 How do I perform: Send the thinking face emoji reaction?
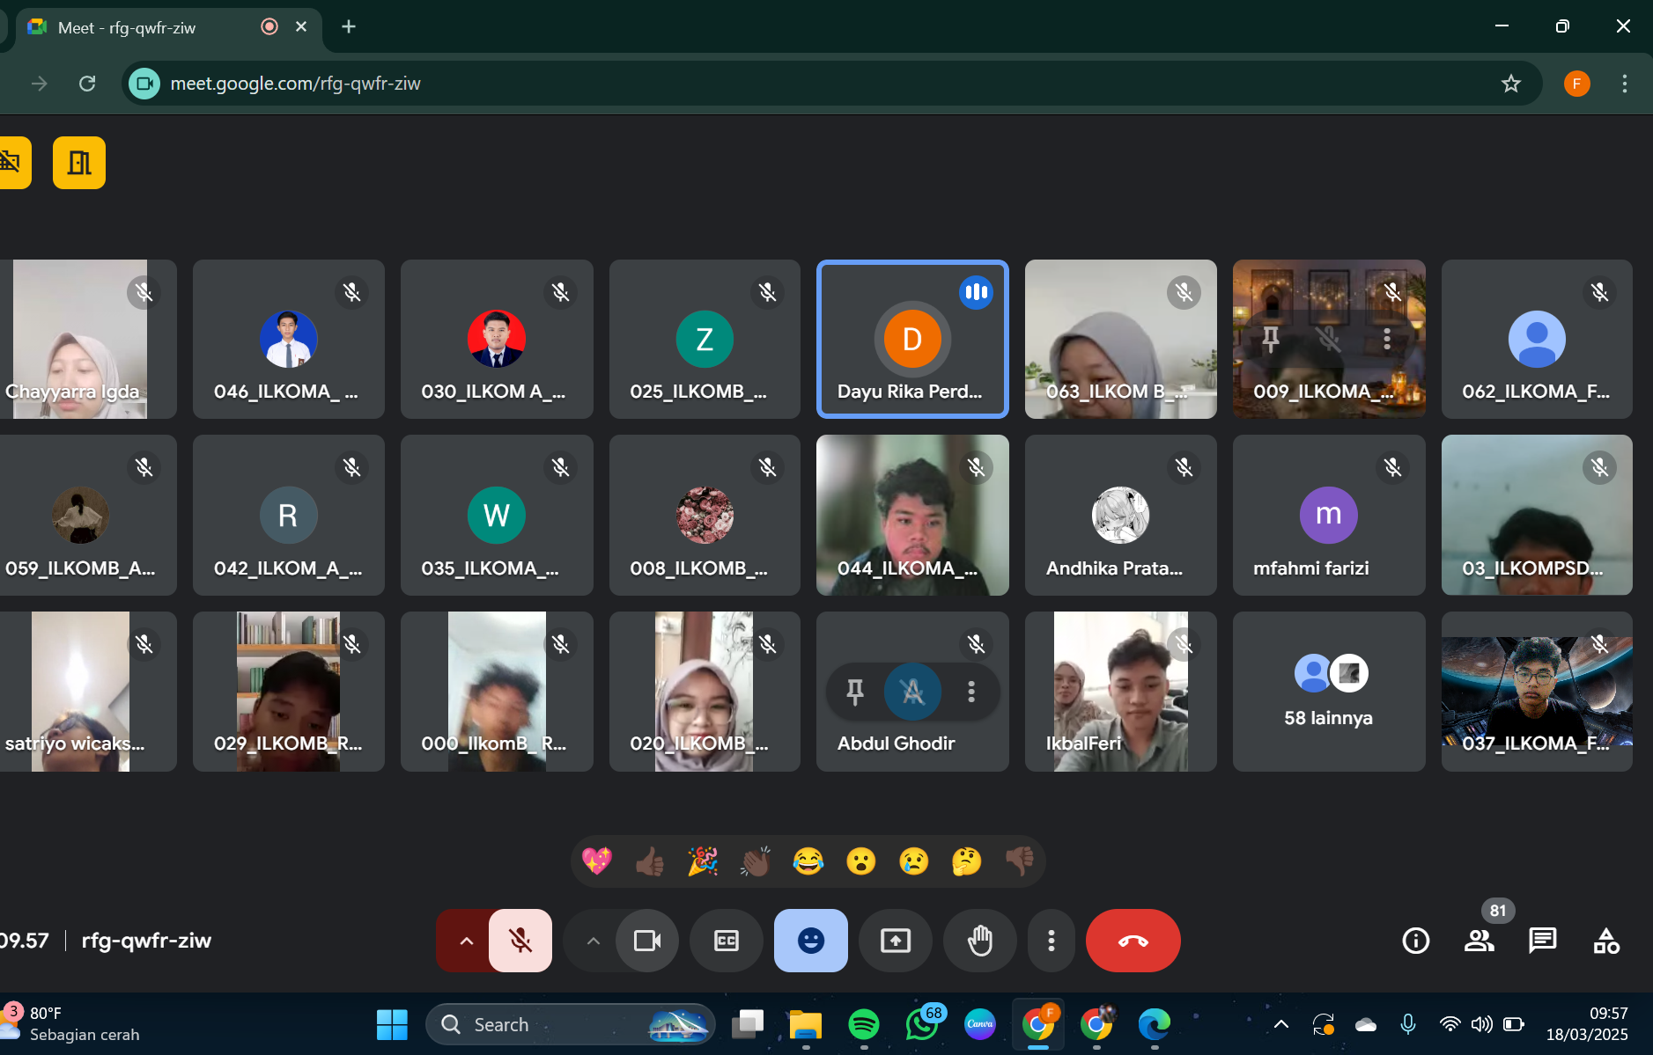966,861
